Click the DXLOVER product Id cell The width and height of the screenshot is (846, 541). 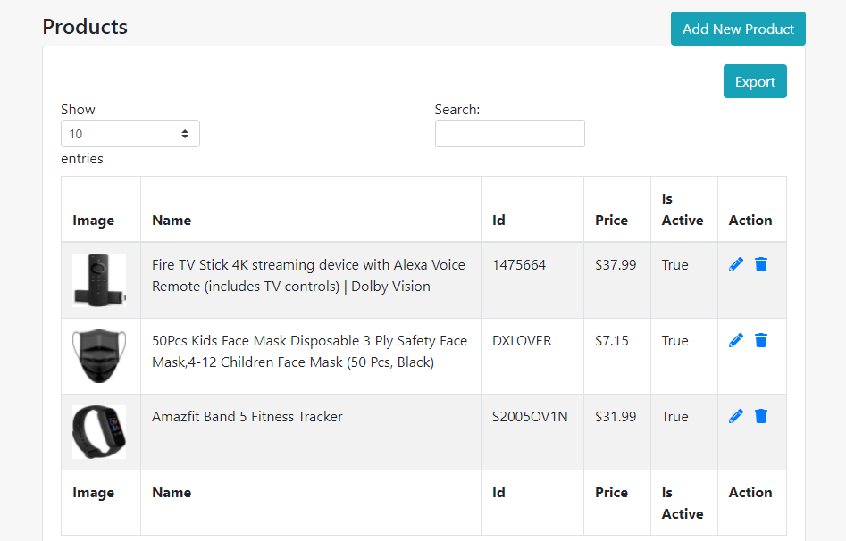click(x=522, y=341)
